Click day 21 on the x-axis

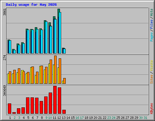click(x=100, y=118)
